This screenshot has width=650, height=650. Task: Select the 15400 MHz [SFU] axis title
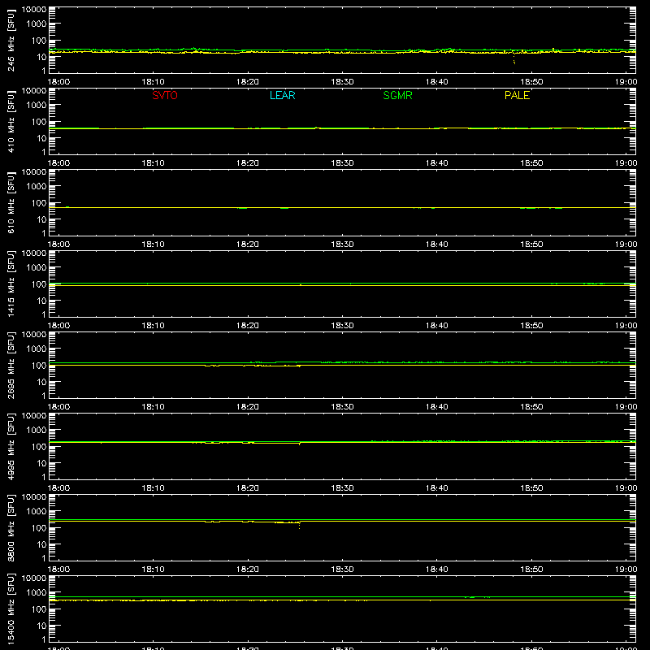[11, 609]
